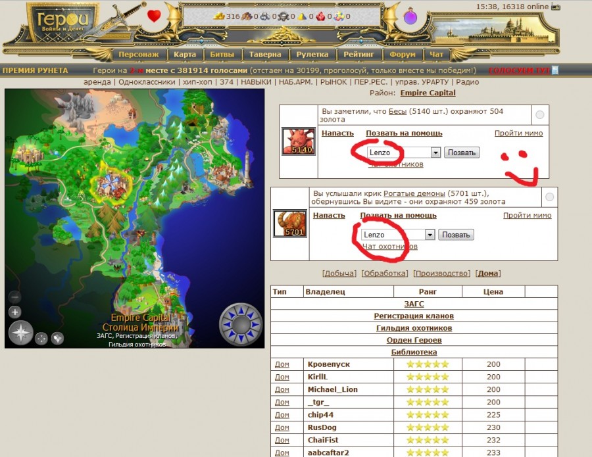Click the Бесы creature name link
Image resolution: width=592 pixels, height=457 pixels.
[x=397, y=111]
